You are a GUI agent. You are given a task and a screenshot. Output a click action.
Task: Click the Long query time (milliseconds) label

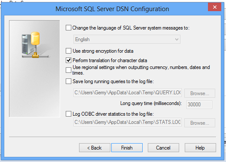tap(151, 103)
